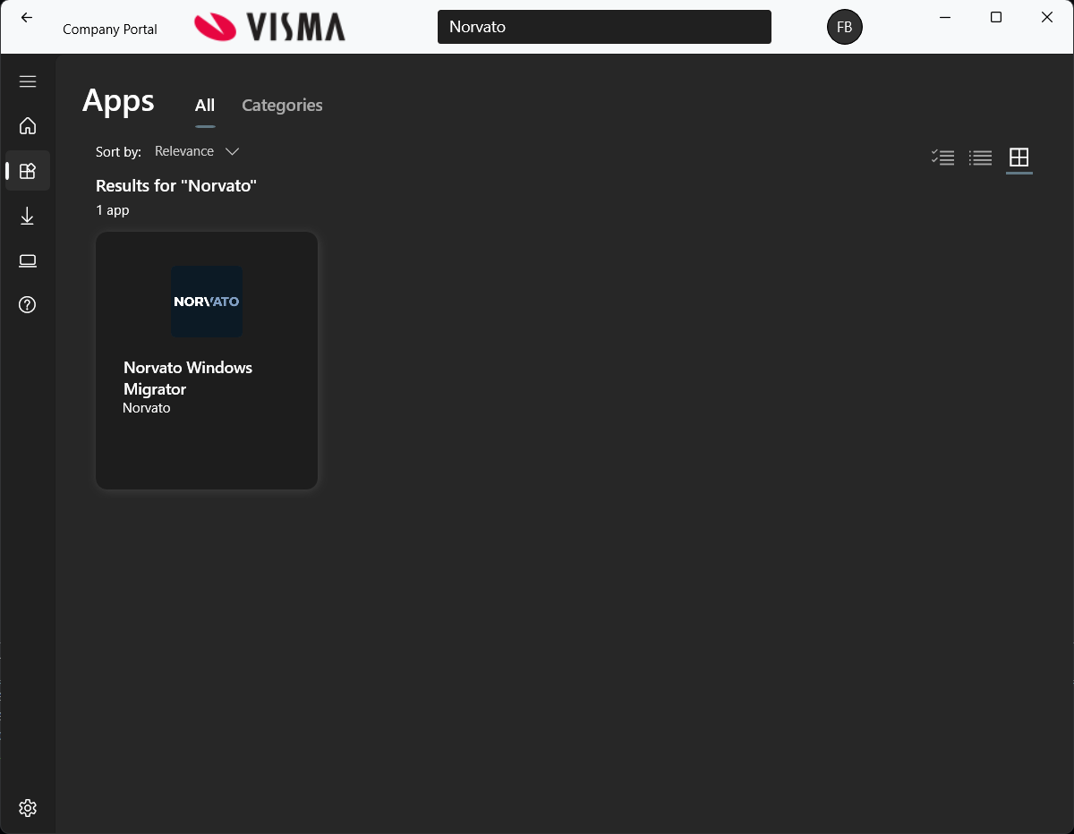This screenshot has width=1074, height=834.
Task: Expand sort options using the chevron
Action: 232,151
